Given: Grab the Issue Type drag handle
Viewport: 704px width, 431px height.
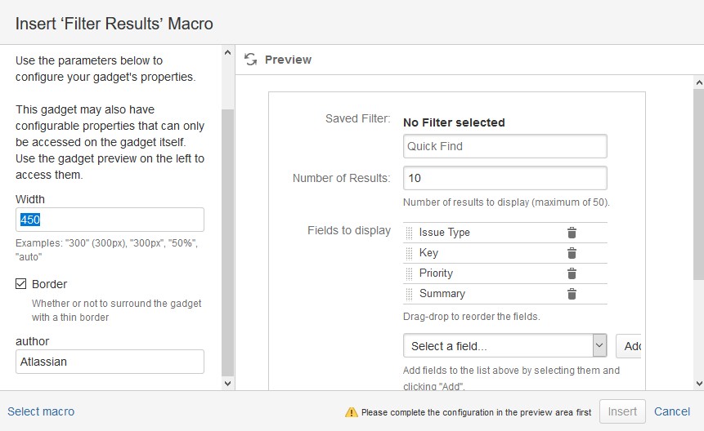Looking at the screenshot, I should pyautogui.click(x=409, y=233).
